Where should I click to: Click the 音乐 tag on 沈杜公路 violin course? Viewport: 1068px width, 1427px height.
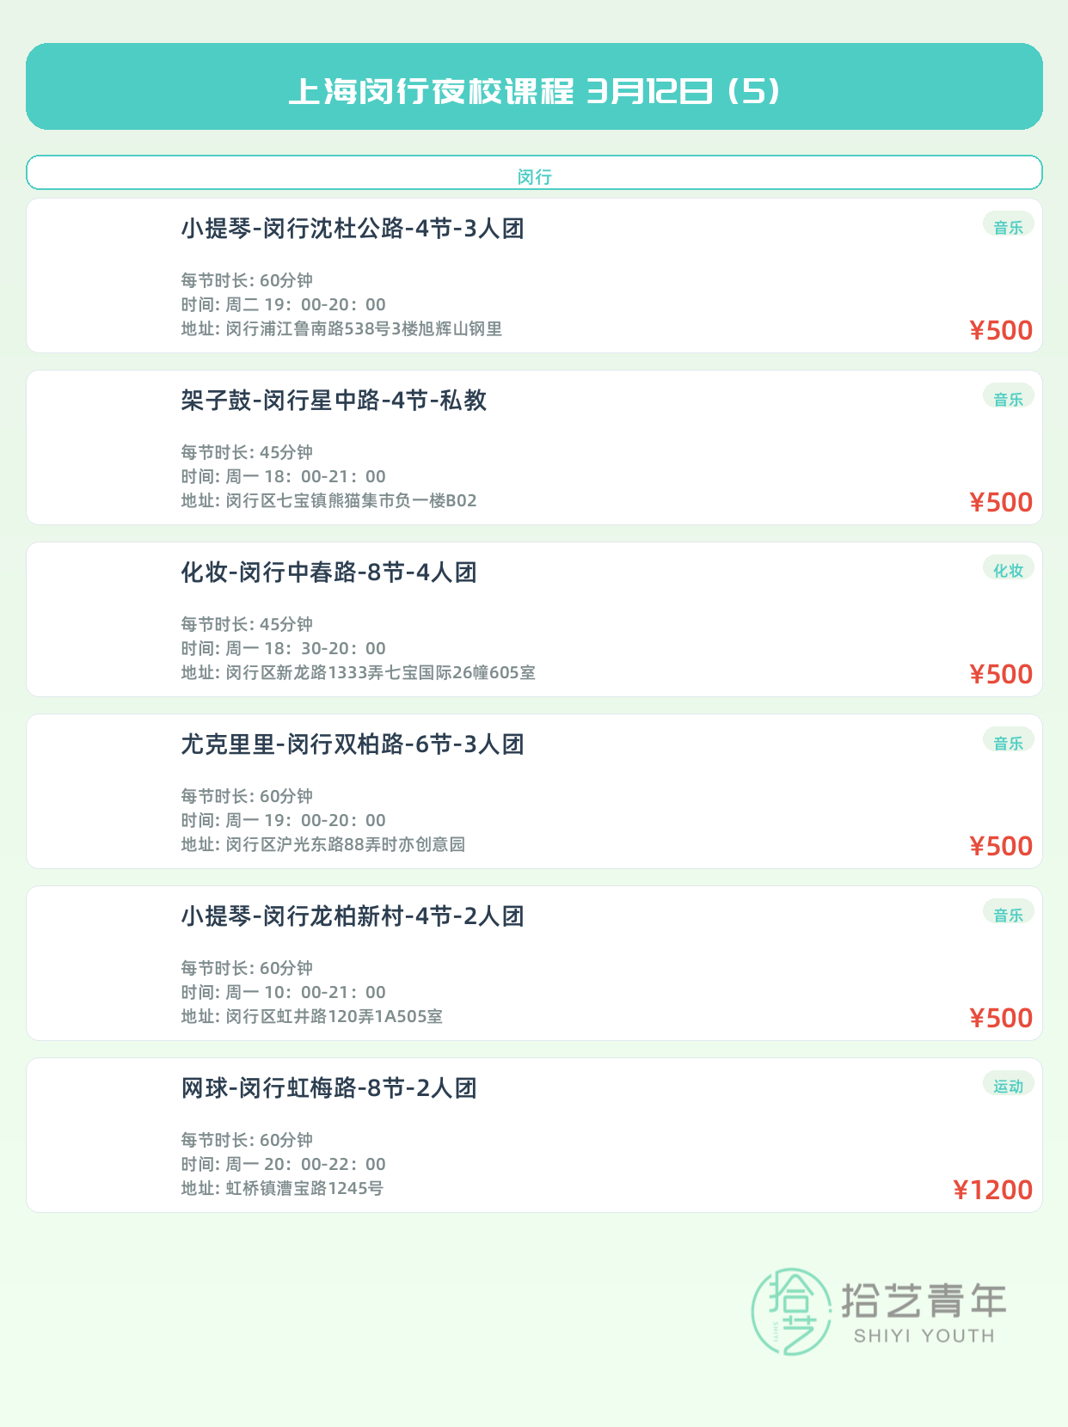[1008, 226]
